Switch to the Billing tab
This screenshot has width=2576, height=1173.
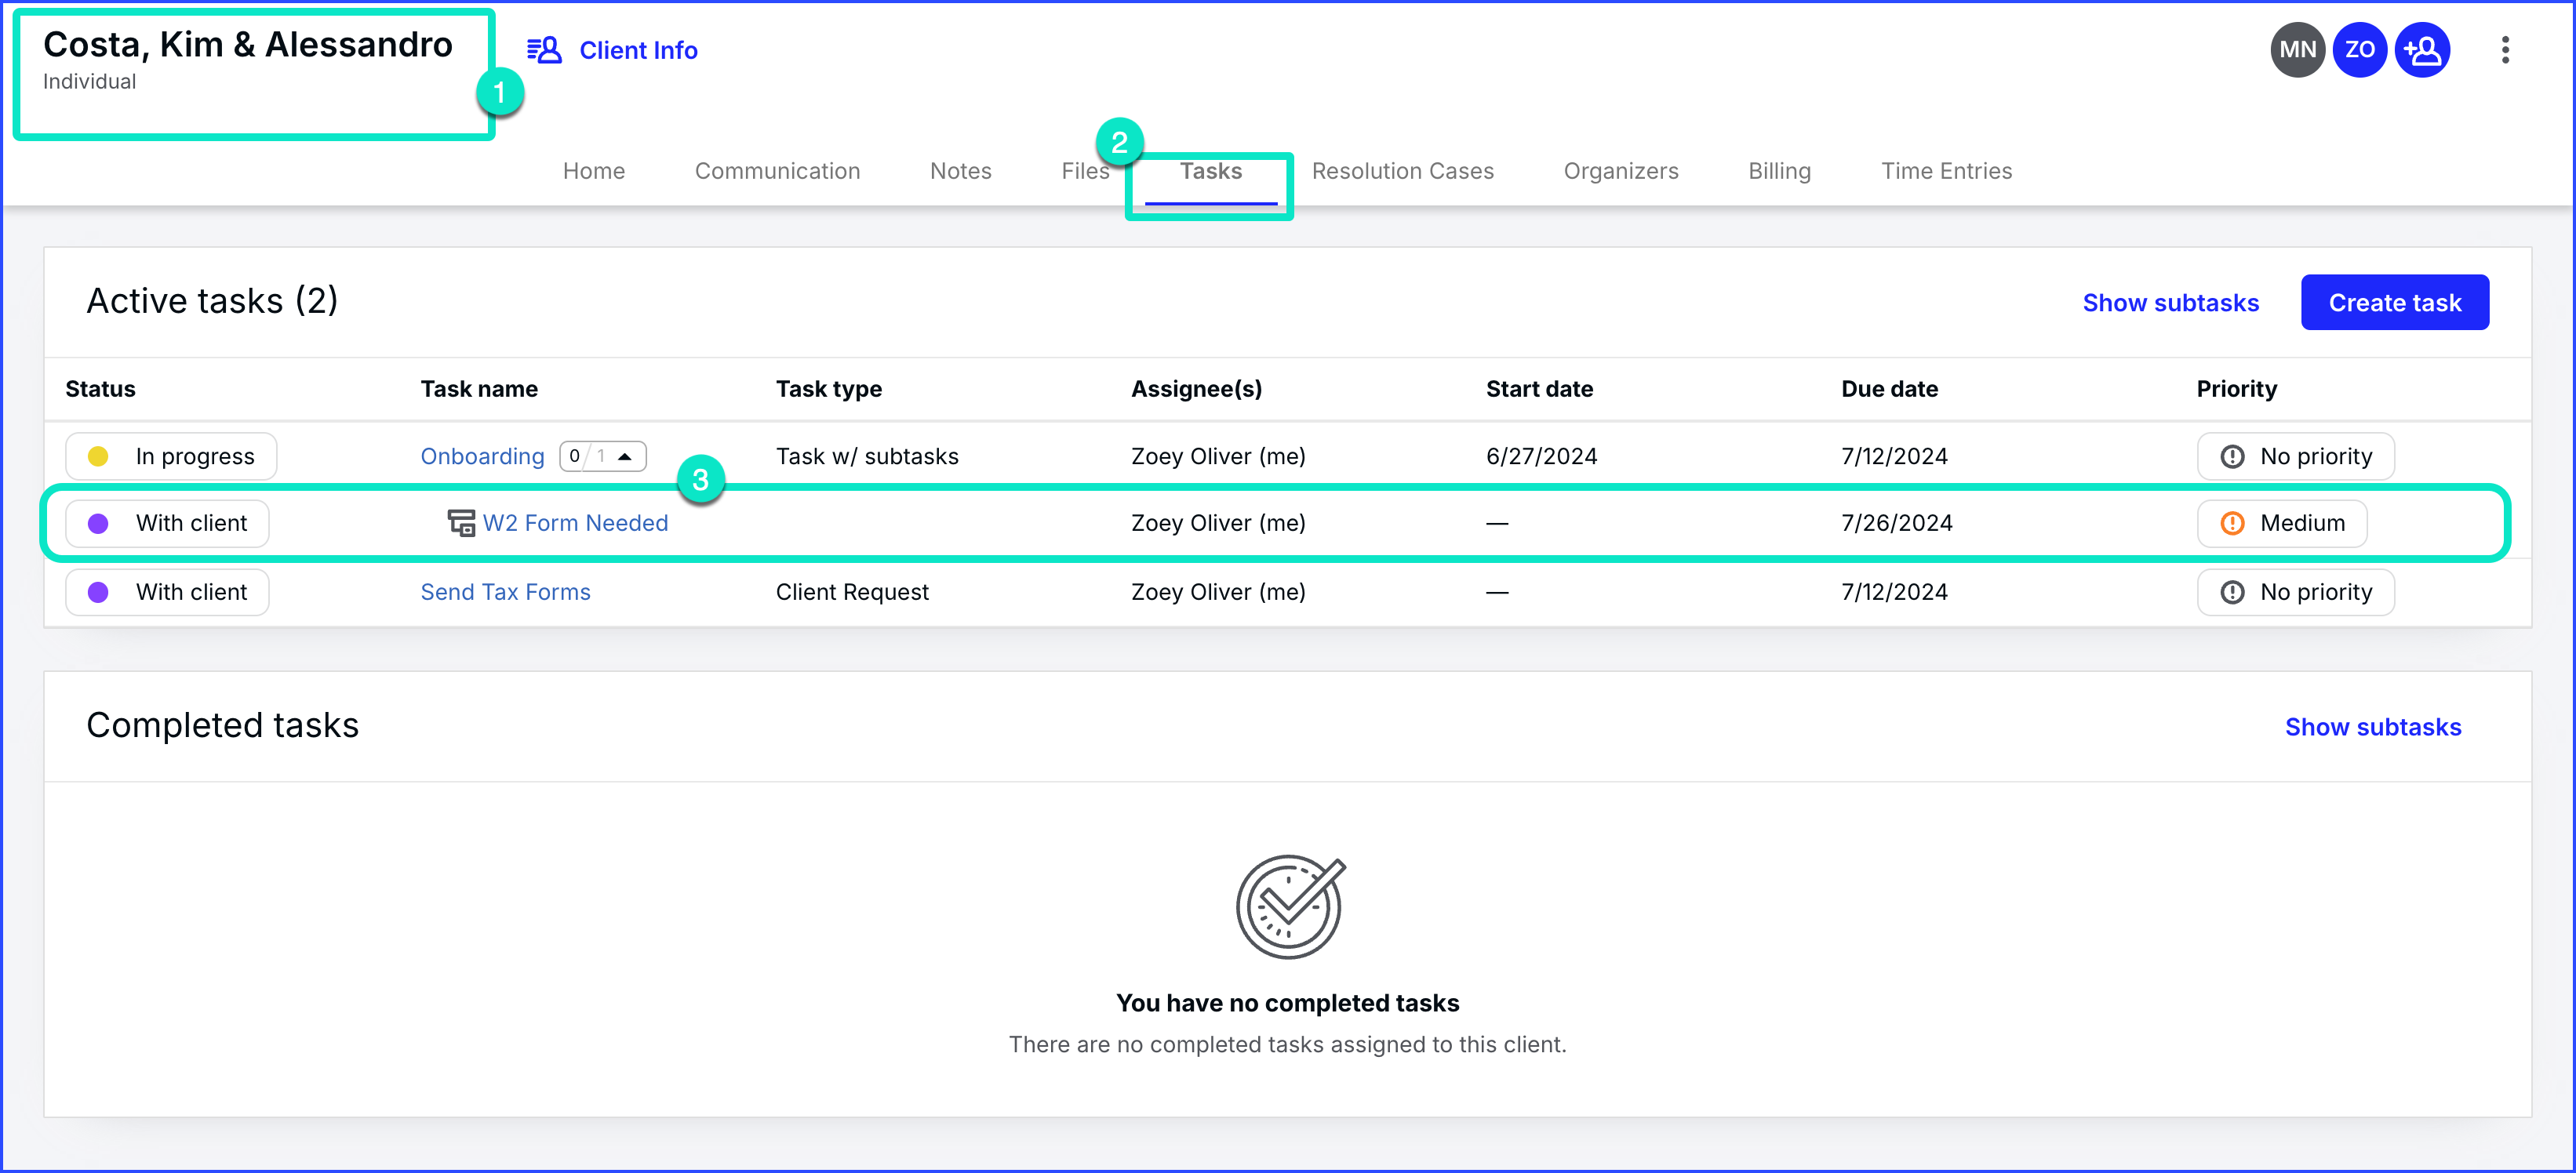point(1779,170)
